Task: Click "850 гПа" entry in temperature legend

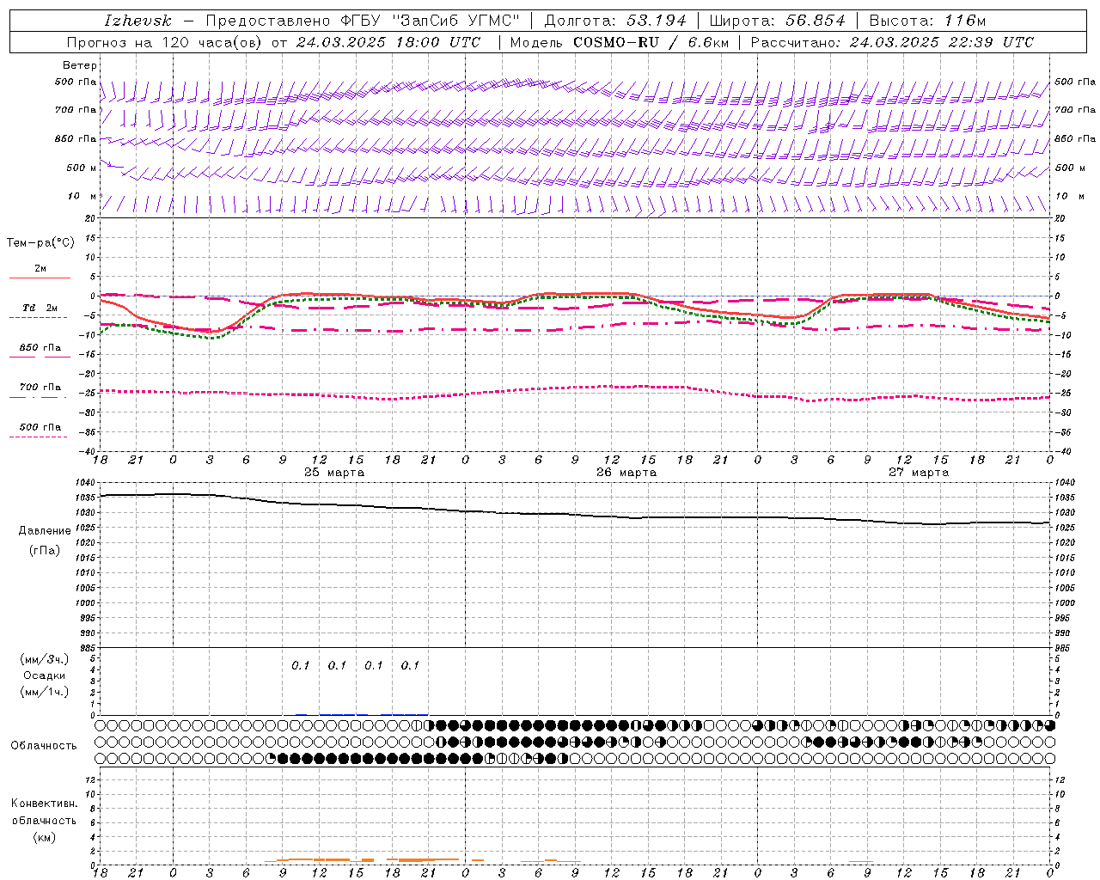Action: (40, 347)
